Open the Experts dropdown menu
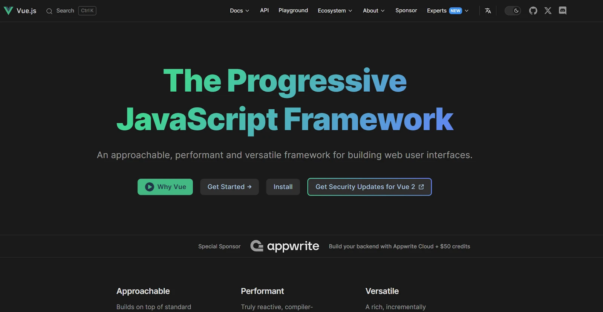 tap(447, 11)
